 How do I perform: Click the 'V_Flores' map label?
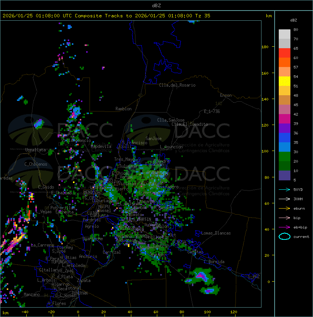tap(57, 303)
